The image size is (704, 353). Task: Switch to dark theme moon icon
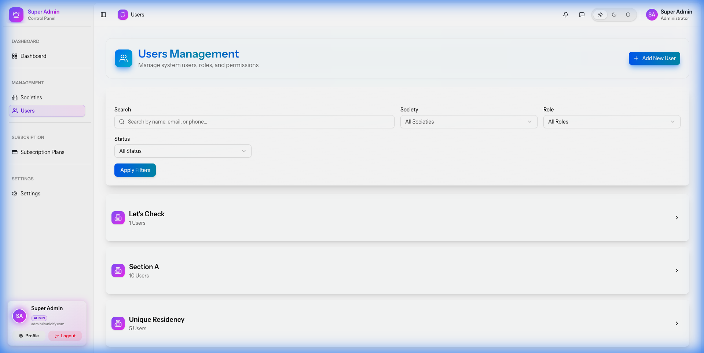[614, 15]
